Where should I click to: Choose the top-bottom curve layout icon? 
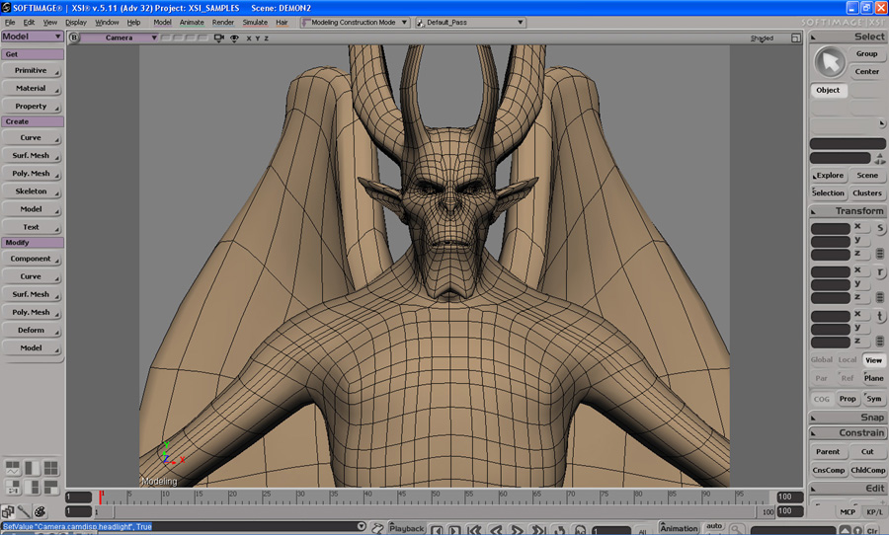point(13,468)
